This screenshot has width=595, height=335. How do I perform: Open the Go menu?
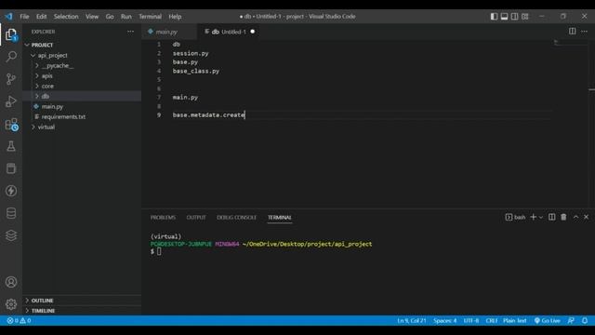[110, 17]
